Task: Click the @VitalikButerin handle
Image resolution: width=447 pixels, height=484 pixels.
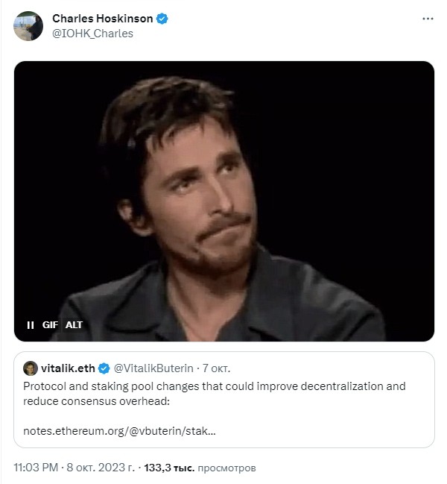Action: (x=153, y=368)
